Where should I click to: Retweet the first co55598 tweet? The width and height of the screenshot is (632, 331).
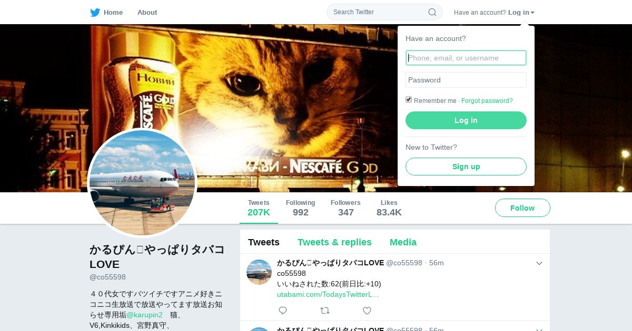coord(325,311)
